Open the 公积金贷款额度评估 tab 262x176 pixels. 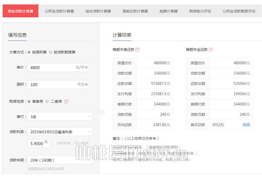[x=239, y=11]
